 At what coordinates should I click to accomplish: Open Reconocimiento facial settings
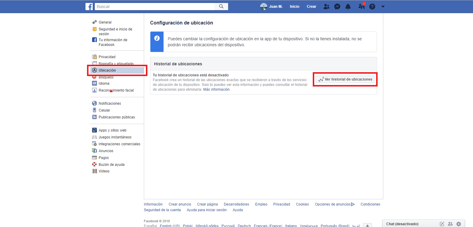coord(116,90)
